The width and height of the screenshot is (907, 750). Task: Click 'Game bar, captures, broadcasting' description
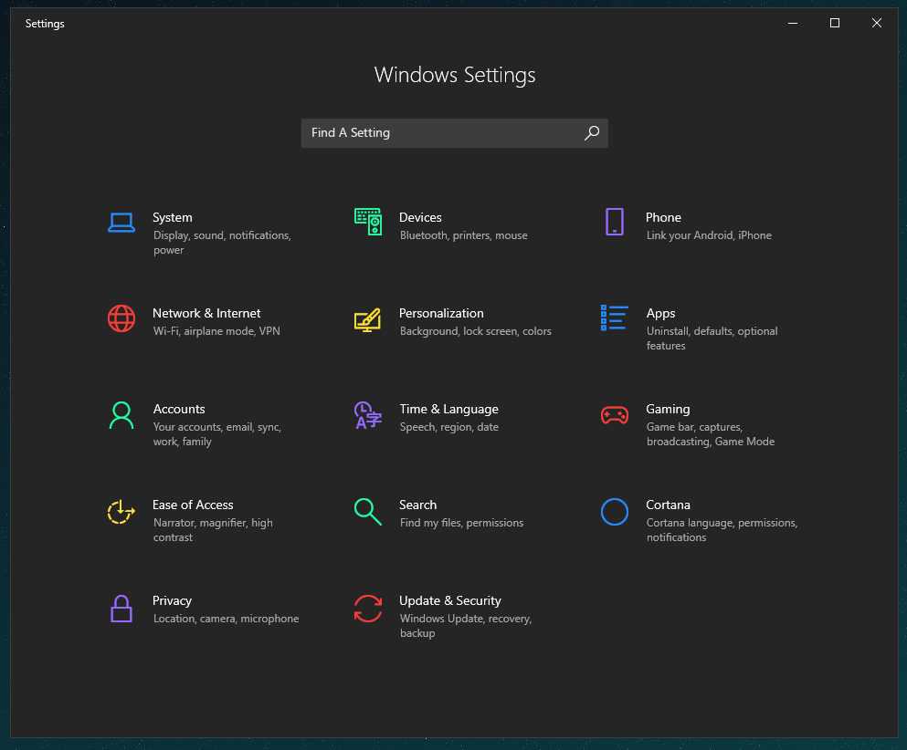pyautogui.click(x=711, y=434)
